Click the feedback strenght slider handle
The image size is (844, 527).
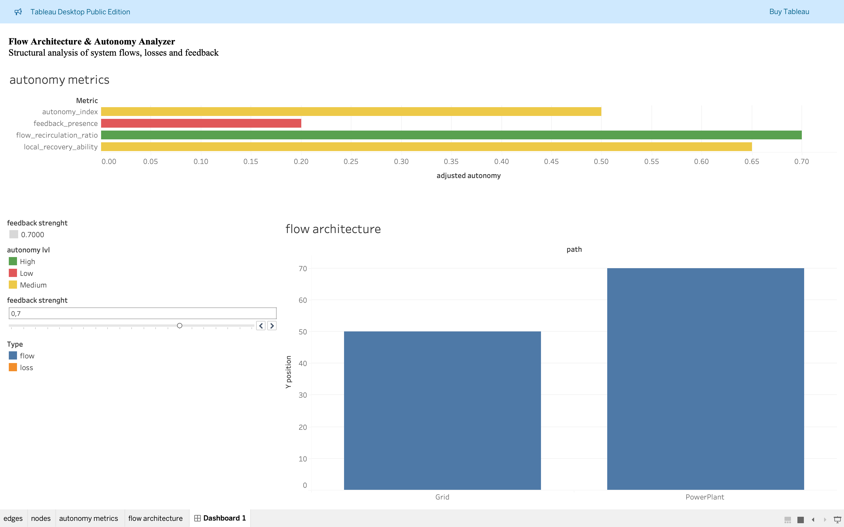[x=180, y=326]
